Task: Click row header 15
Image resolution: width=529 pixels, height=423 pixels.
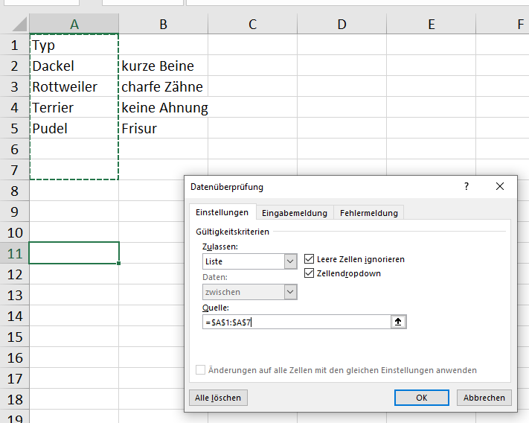Action: coord(15,337)
